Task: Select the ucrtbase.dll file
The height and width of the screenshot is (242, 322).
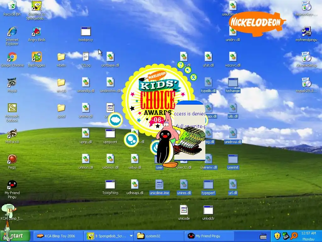Action: pos(110,60)
